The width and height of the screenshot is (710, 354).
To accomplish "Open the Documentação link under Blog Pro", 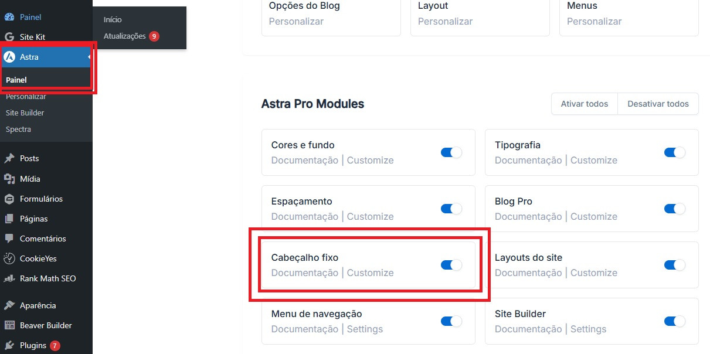I will [x=528, y=216].
